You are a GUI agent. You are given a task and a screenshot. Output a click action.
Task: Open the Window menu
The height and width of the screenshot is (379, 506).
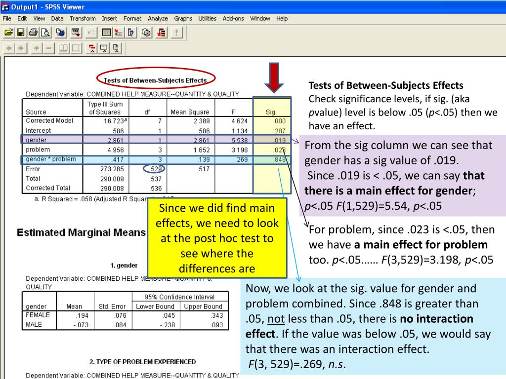[260, 18]
